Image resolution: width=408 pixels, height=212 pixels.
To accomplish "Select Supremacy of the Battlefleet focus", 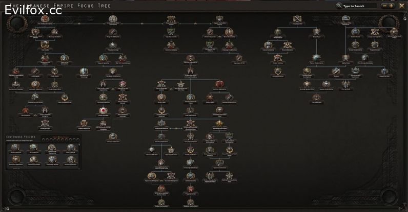I will pyautogui.click(x=346, y=20).
